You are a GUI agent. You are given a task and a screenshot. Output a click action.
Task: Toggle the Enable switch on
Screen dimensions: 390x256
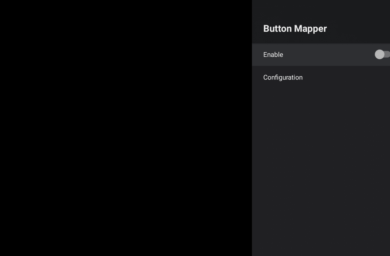(382, 55)
